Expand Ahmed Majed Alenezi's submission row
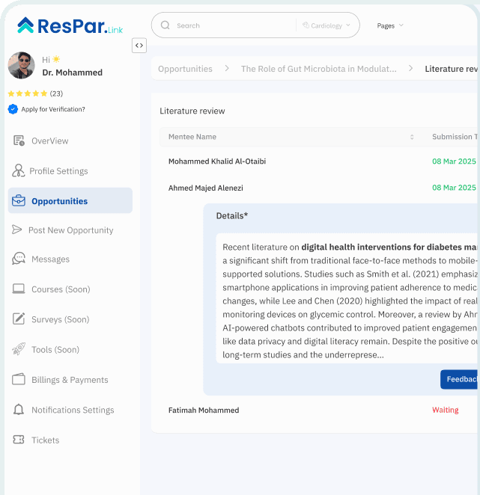 206,188
